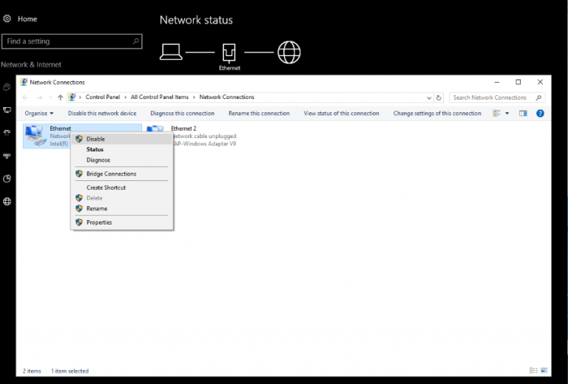Close the Network Connections window
This screenshot has width=568, height=384.
pos(540,82)
